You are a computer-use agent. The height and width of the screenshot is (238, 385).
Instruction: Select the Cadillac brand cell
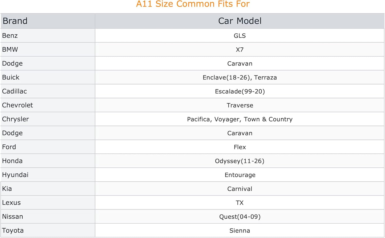48,91
